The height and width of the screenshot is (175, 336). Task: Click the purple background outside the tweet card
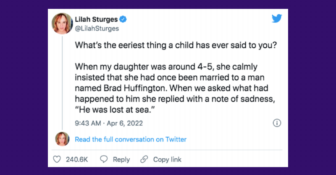(x=25, y=84)
